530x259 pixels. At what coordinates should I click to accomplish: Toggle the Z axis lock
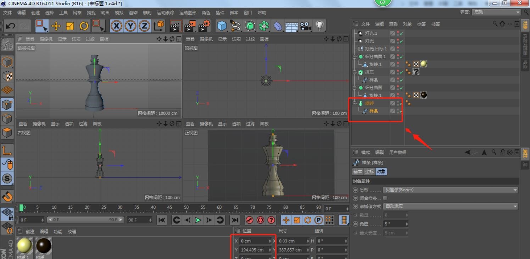pos(144,26)
